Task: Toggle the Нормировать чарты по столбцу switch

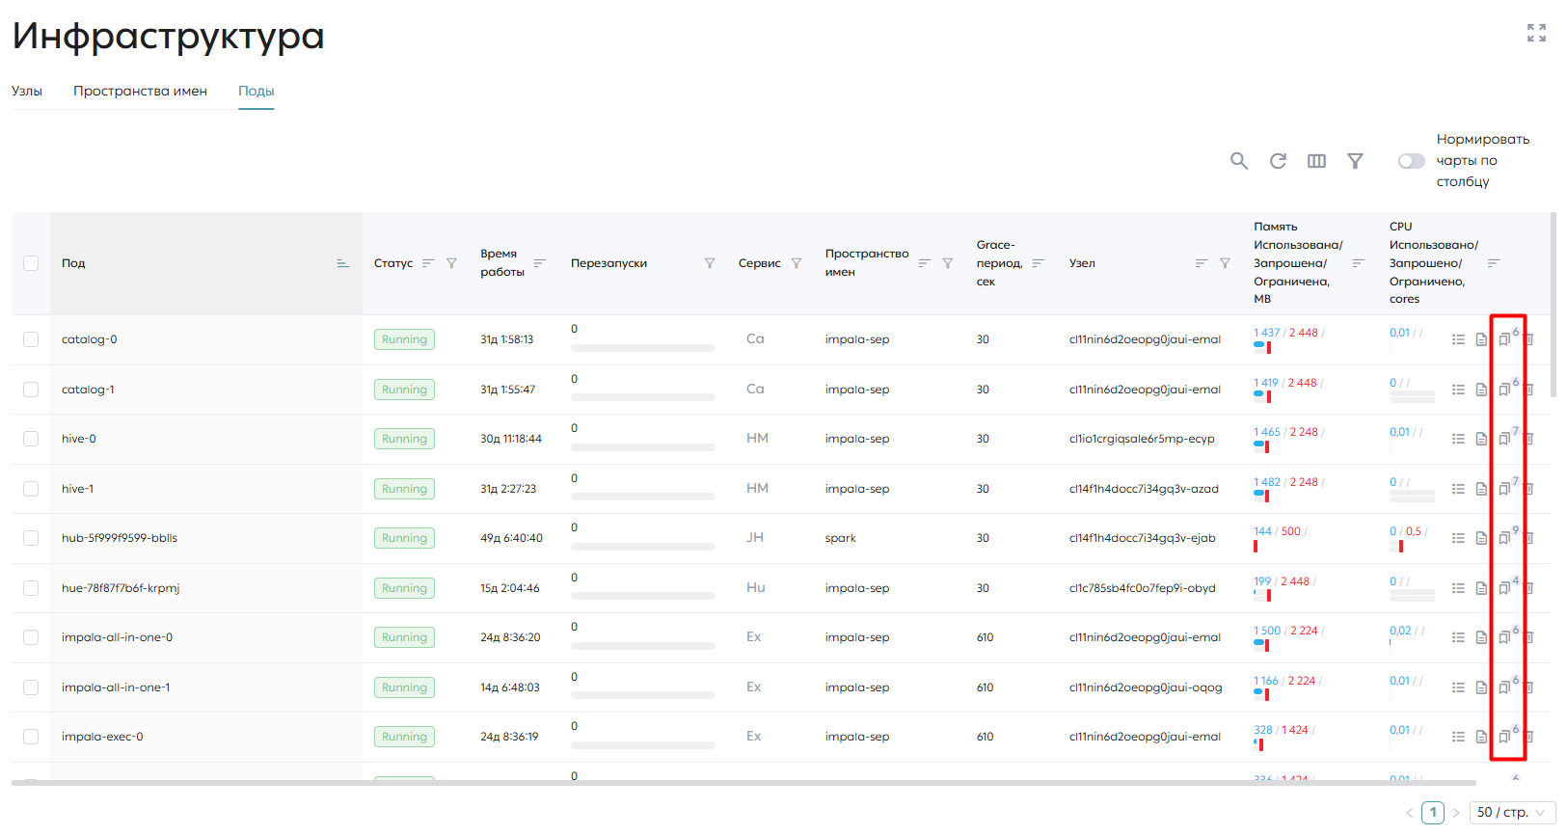Action: (1412, 161)
